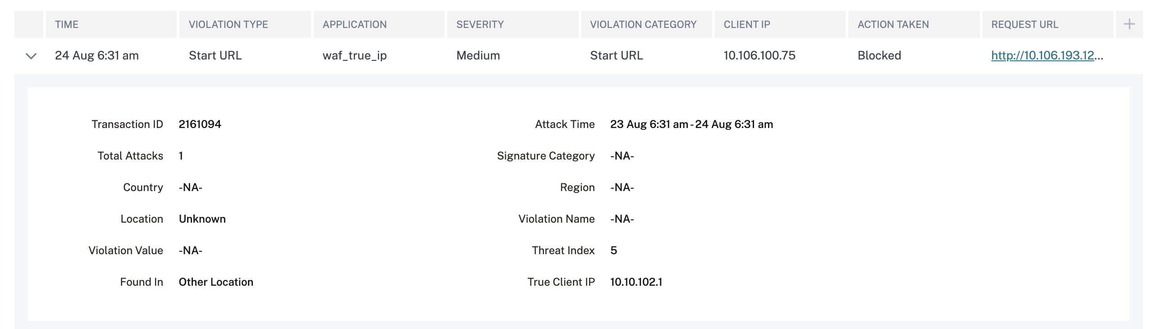Collapse the 24 Aug 6:31 am violation row
1153x329 pixels.
point(31,56)
